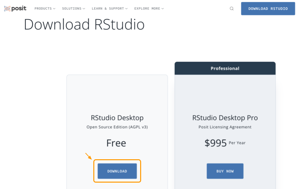Expand the Products menu
This screenshot has height=189, width=297.
(x=45, y=9)
